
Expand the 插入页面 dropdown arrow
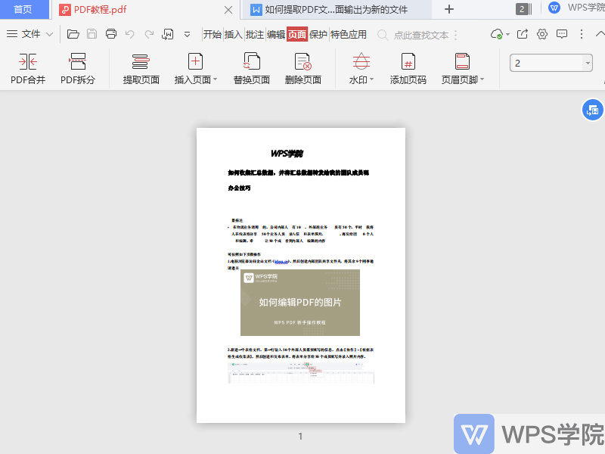(216, 79)
